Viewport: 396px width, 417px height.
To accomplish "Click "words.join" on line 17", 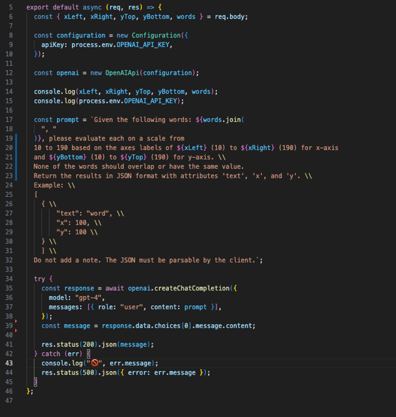I will [222, 120].
